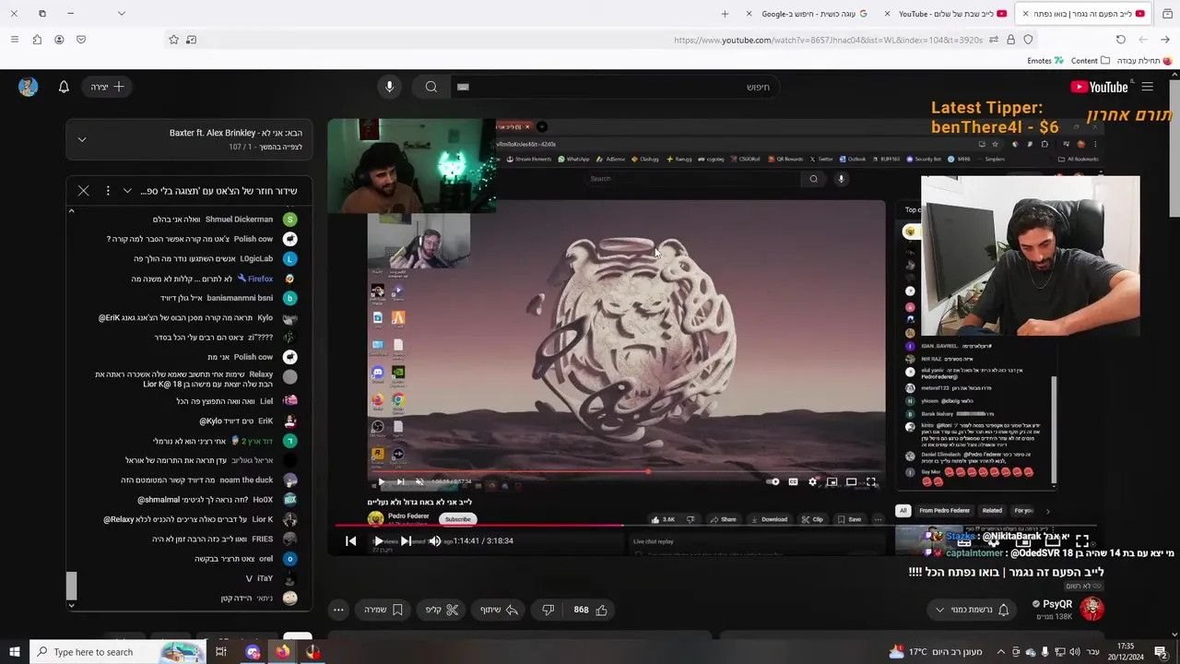Mute the video with the speaker icon
Viewport: 1180px width, 664px height.
pyautogui.click(x=435, y=540)
